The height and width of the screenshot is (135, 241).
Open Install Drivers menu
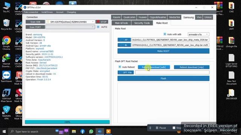click(47, 12)
